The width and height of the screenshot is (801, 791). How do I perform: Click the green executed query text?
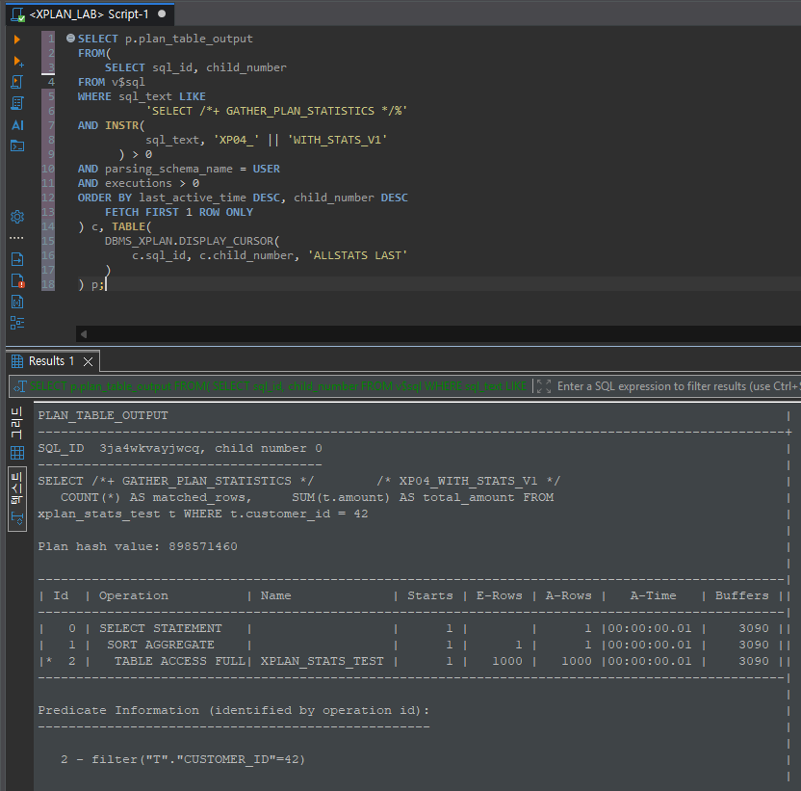pyautogui.click(x=277, y=386)
